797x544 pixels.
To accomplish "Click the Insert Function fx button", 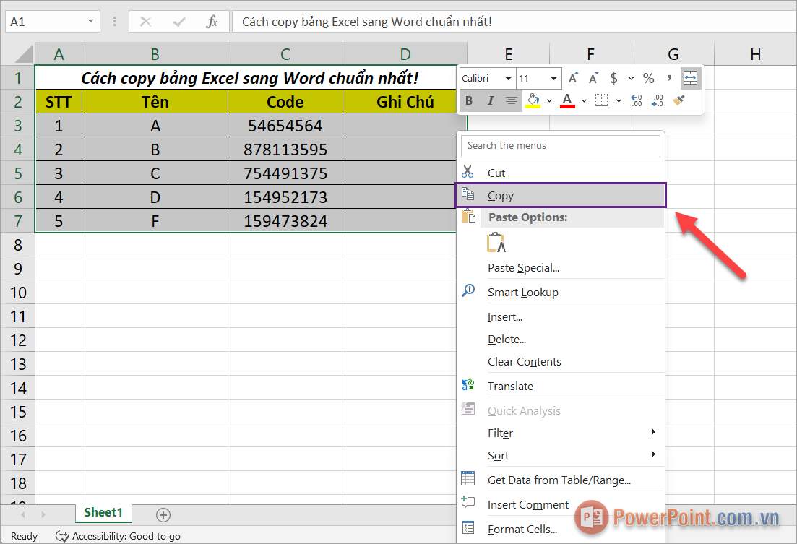I will 212,22.
